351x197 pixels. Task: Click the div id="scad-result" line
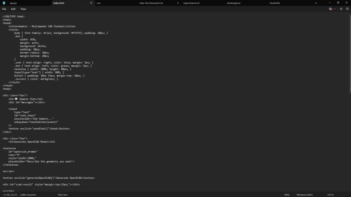click(41, 184)
